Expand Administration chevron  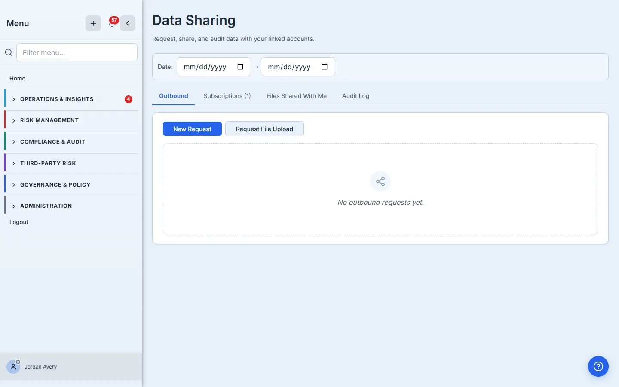(14, 206)
